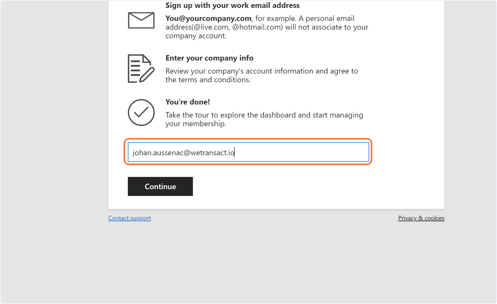Click the 'Review your company's account information' text
Screen dimensions: 497x304
[x=262, y=75]
